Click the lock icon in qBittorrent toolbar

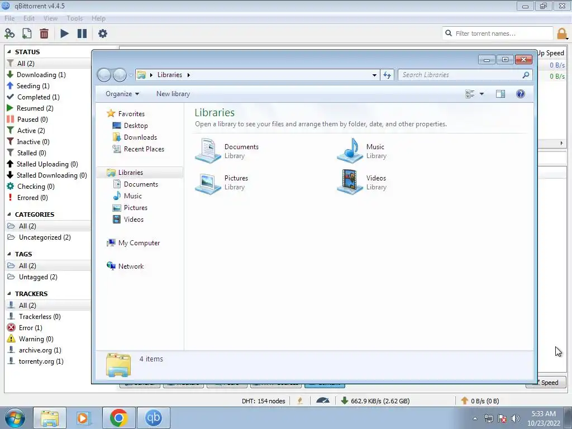(562, 34)
